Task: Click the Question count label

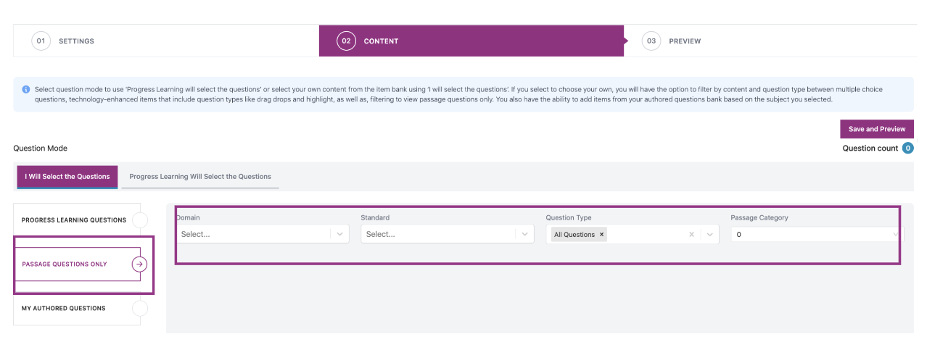Action: (x=870, y=149)
